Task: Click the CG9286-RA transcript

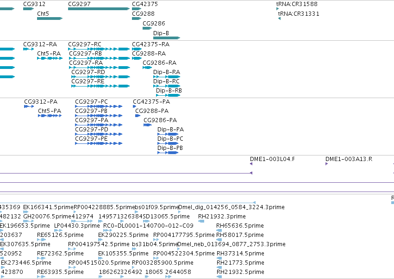Action: [147, 68]
